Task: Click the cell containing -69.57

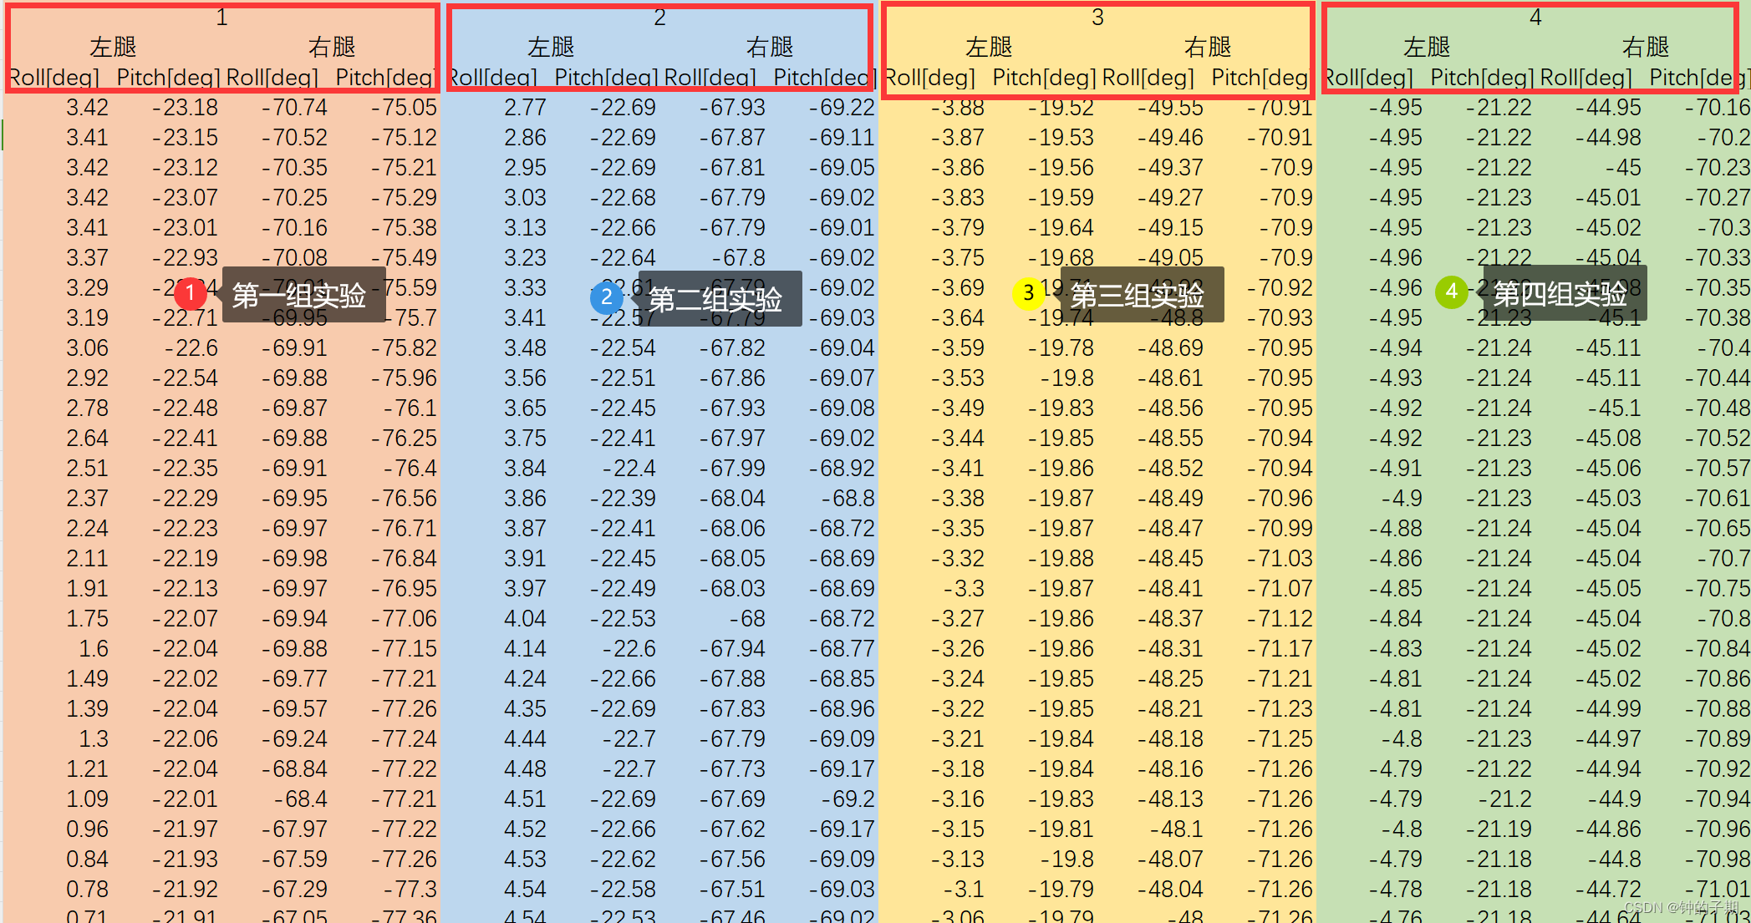Action: tap(294, 709)
